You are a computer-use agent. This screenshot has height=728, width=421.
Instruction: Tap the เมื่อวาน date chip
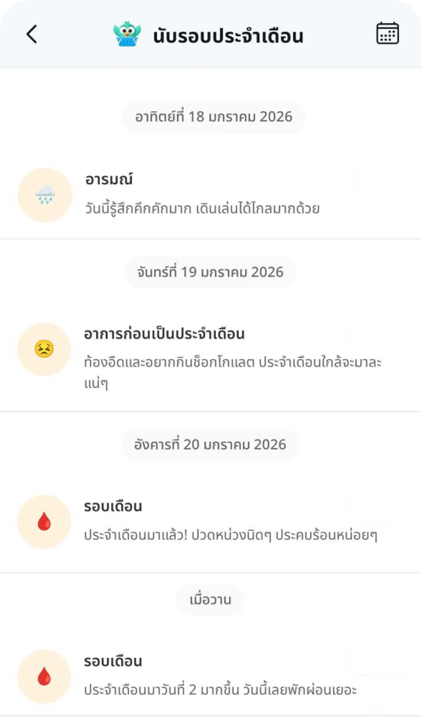click(210, 600)
